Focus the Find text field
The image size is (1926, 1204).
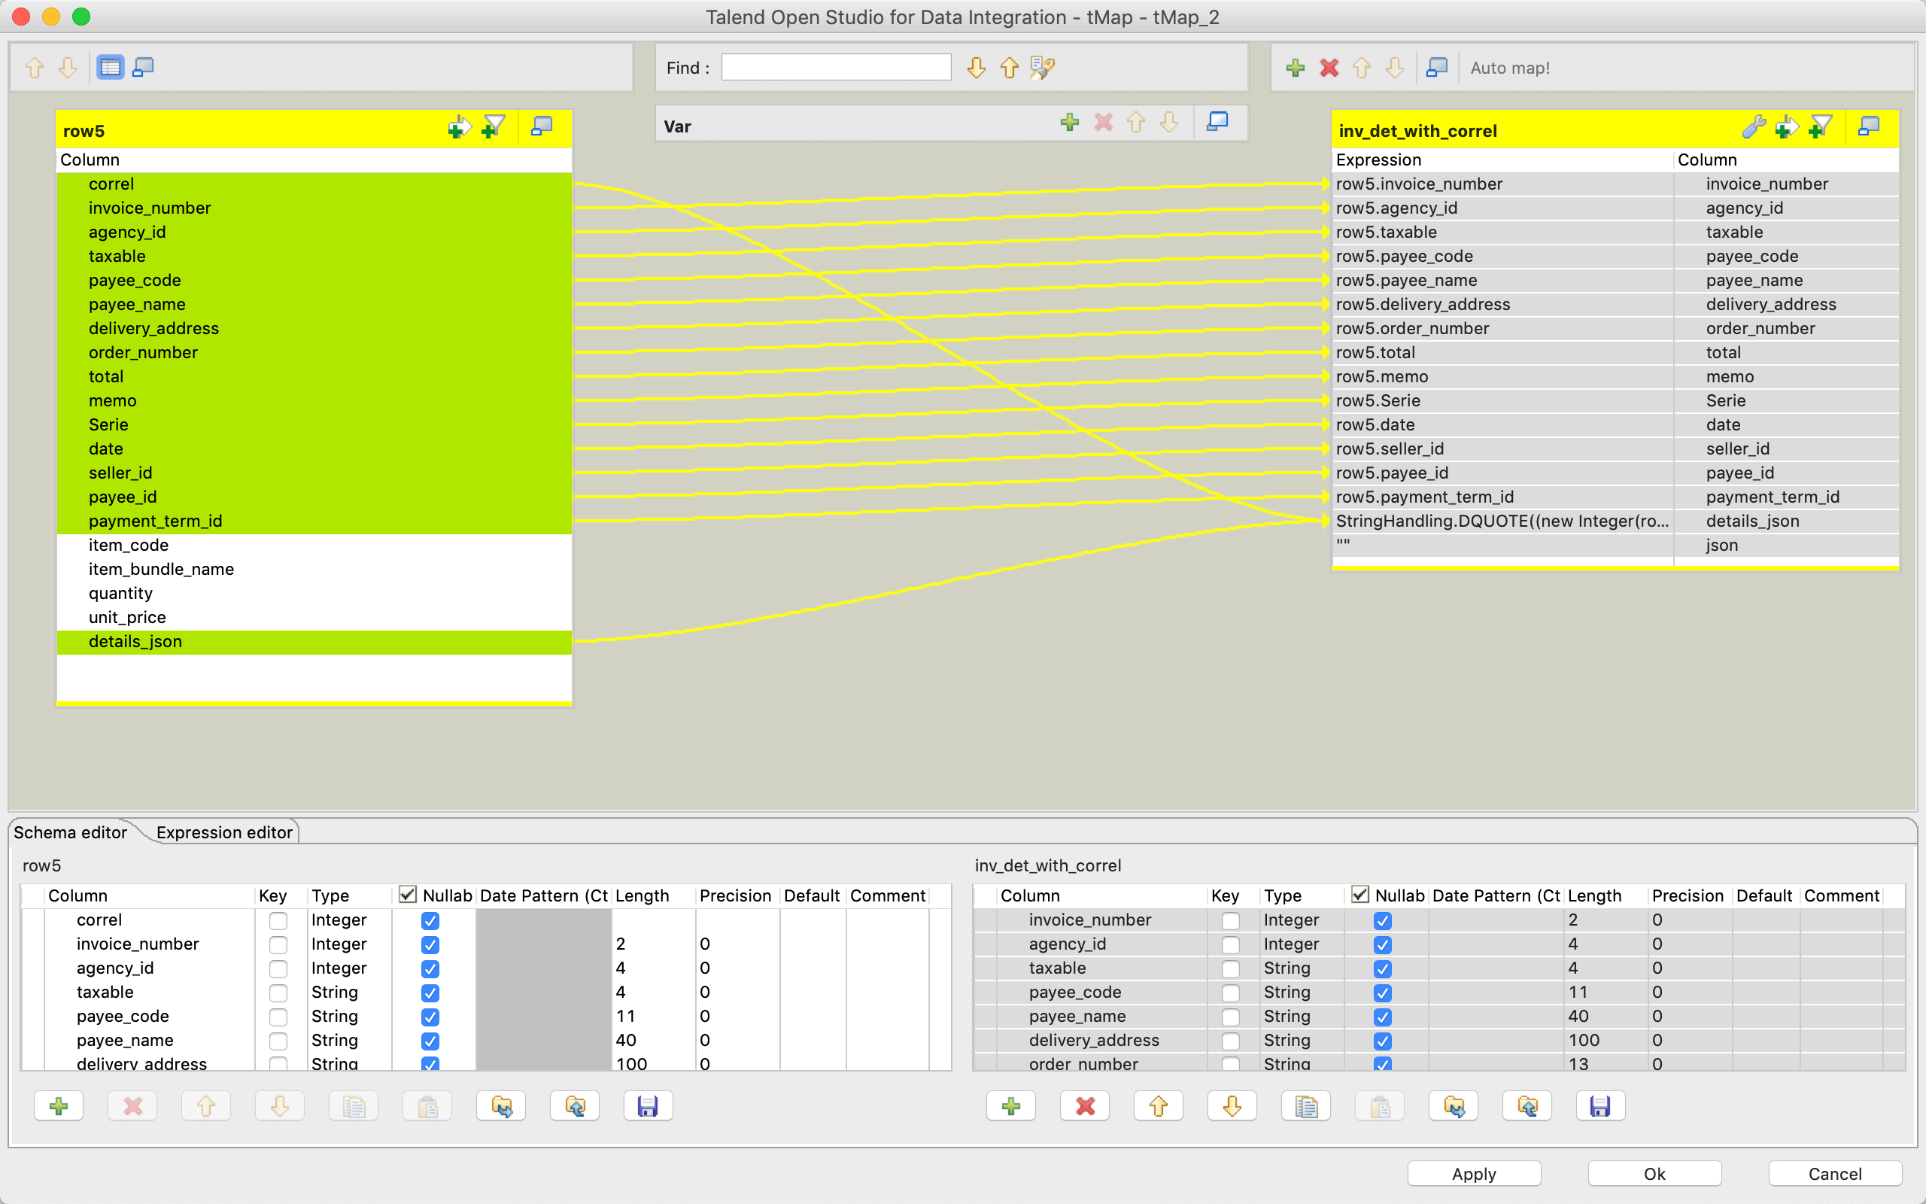[836, 68]
